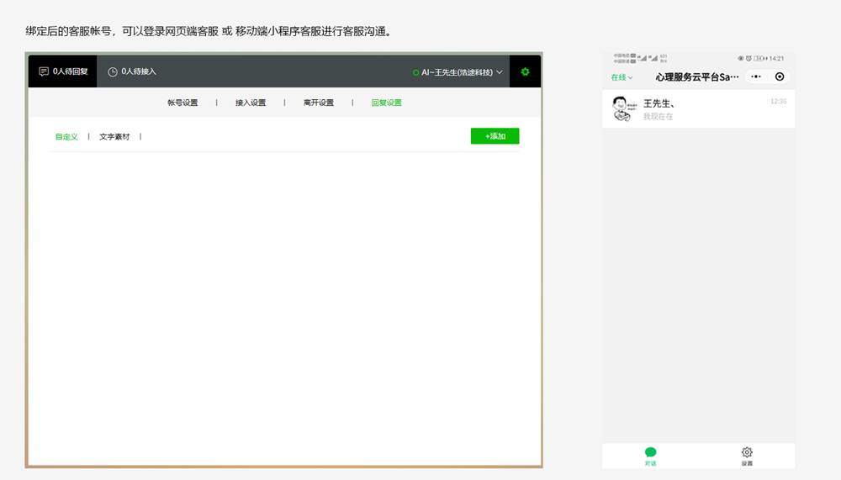Viewport: 841px width, 480px height.
Task: Open the 0人待接入 pending access tab
Action: [x=132, y=71]
